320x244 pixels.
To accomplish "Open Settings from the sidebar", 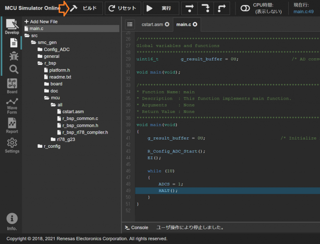I will (12, 145).
